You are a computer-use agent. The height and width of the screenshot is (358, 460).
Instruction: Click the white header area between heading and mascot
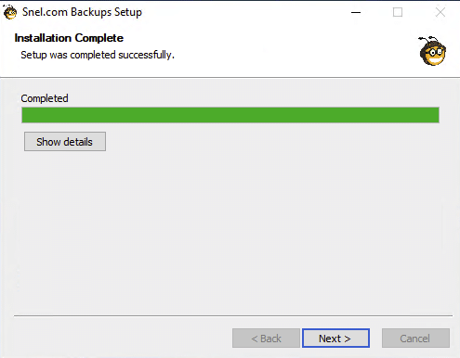(295, 46)
